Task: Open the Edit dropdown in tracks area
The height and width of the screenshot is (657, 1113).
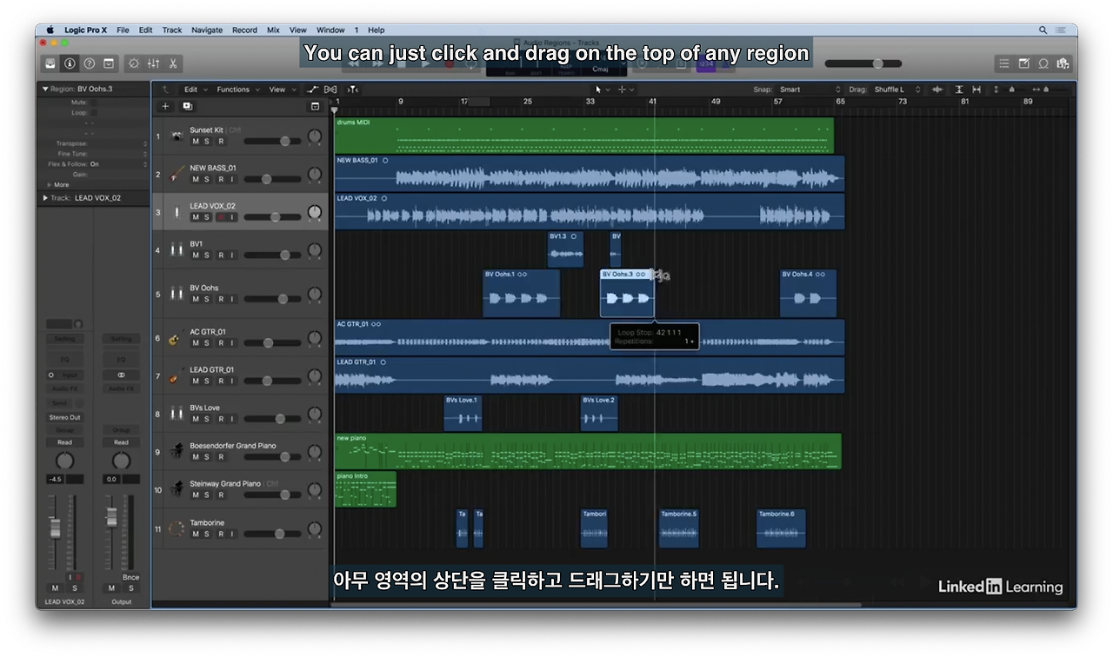Action: [194, 90]
